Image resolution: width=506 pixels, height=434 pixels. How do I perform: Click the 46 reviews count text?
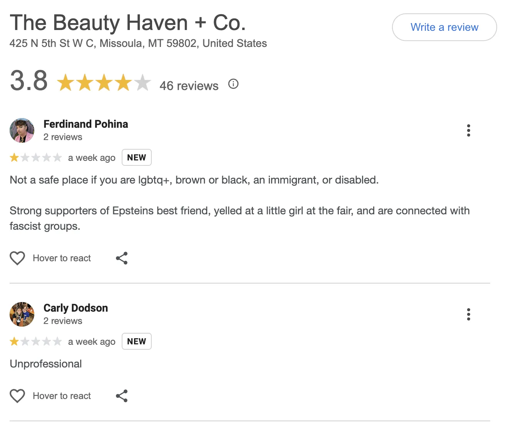click(x=189, y=85)
